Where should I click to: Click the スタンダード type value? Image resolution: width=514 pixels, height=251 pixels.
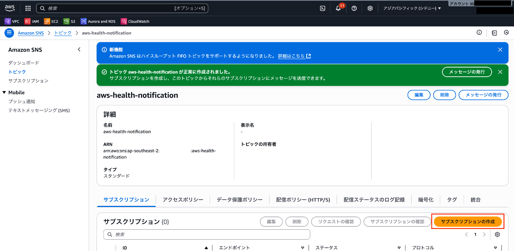116,176
